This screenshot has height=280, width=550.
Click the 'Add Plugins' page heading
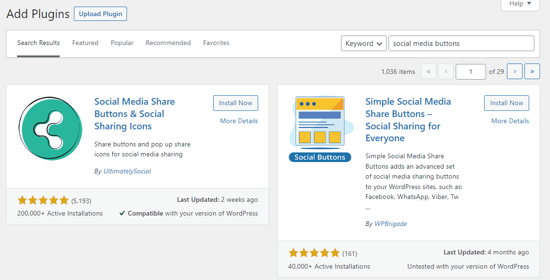(38, 14)
